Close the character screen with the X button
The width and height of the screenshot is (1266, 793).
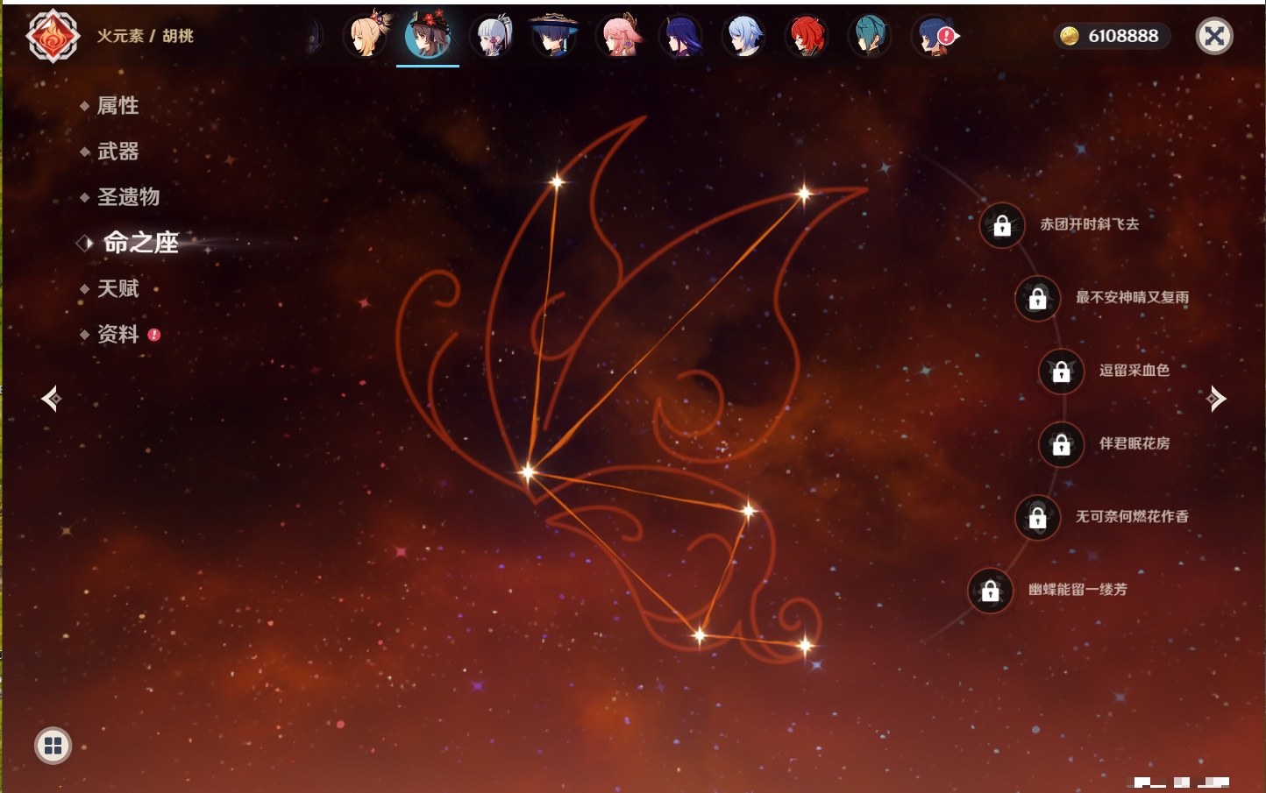click(x=1214, y=36)
